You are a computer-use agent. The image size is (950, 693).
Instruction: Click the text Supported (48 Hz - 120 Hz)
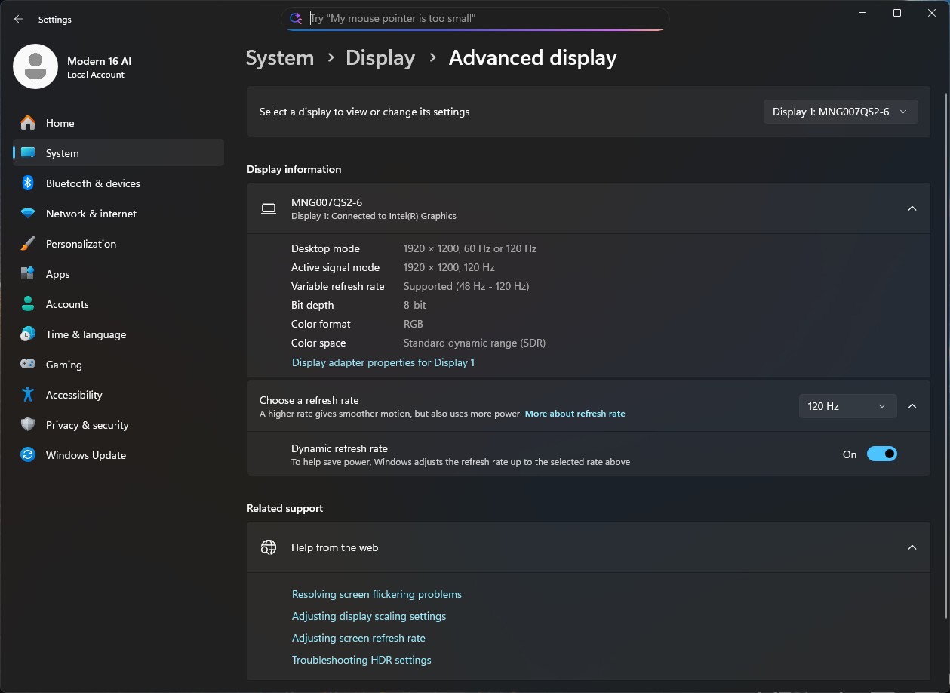click(x=466, y=286)
